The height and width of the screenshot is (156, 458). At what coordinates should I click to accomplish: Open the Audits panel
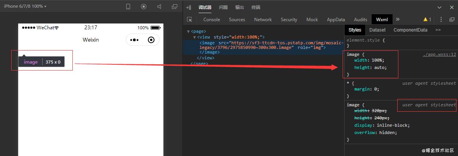(x=360, y=20)
